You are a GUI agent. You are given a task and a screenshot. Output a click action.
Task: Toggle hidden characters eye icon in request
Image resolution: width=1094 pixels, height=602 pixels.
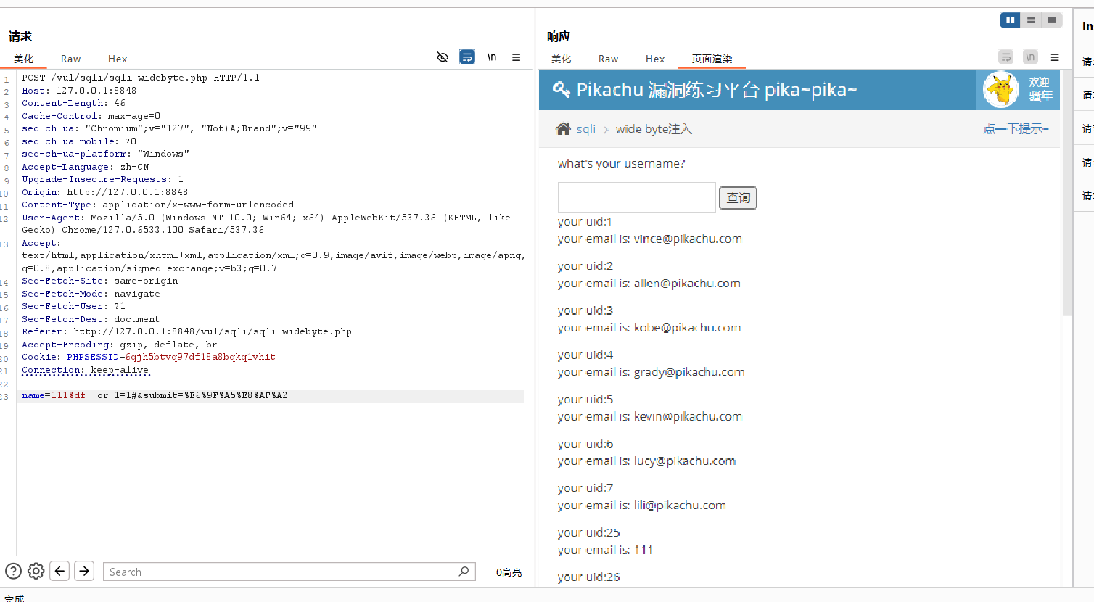pos(443,57)
